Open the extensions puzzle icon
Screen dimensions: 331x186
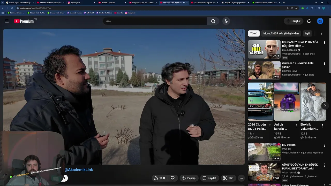(x=312, y=8)
